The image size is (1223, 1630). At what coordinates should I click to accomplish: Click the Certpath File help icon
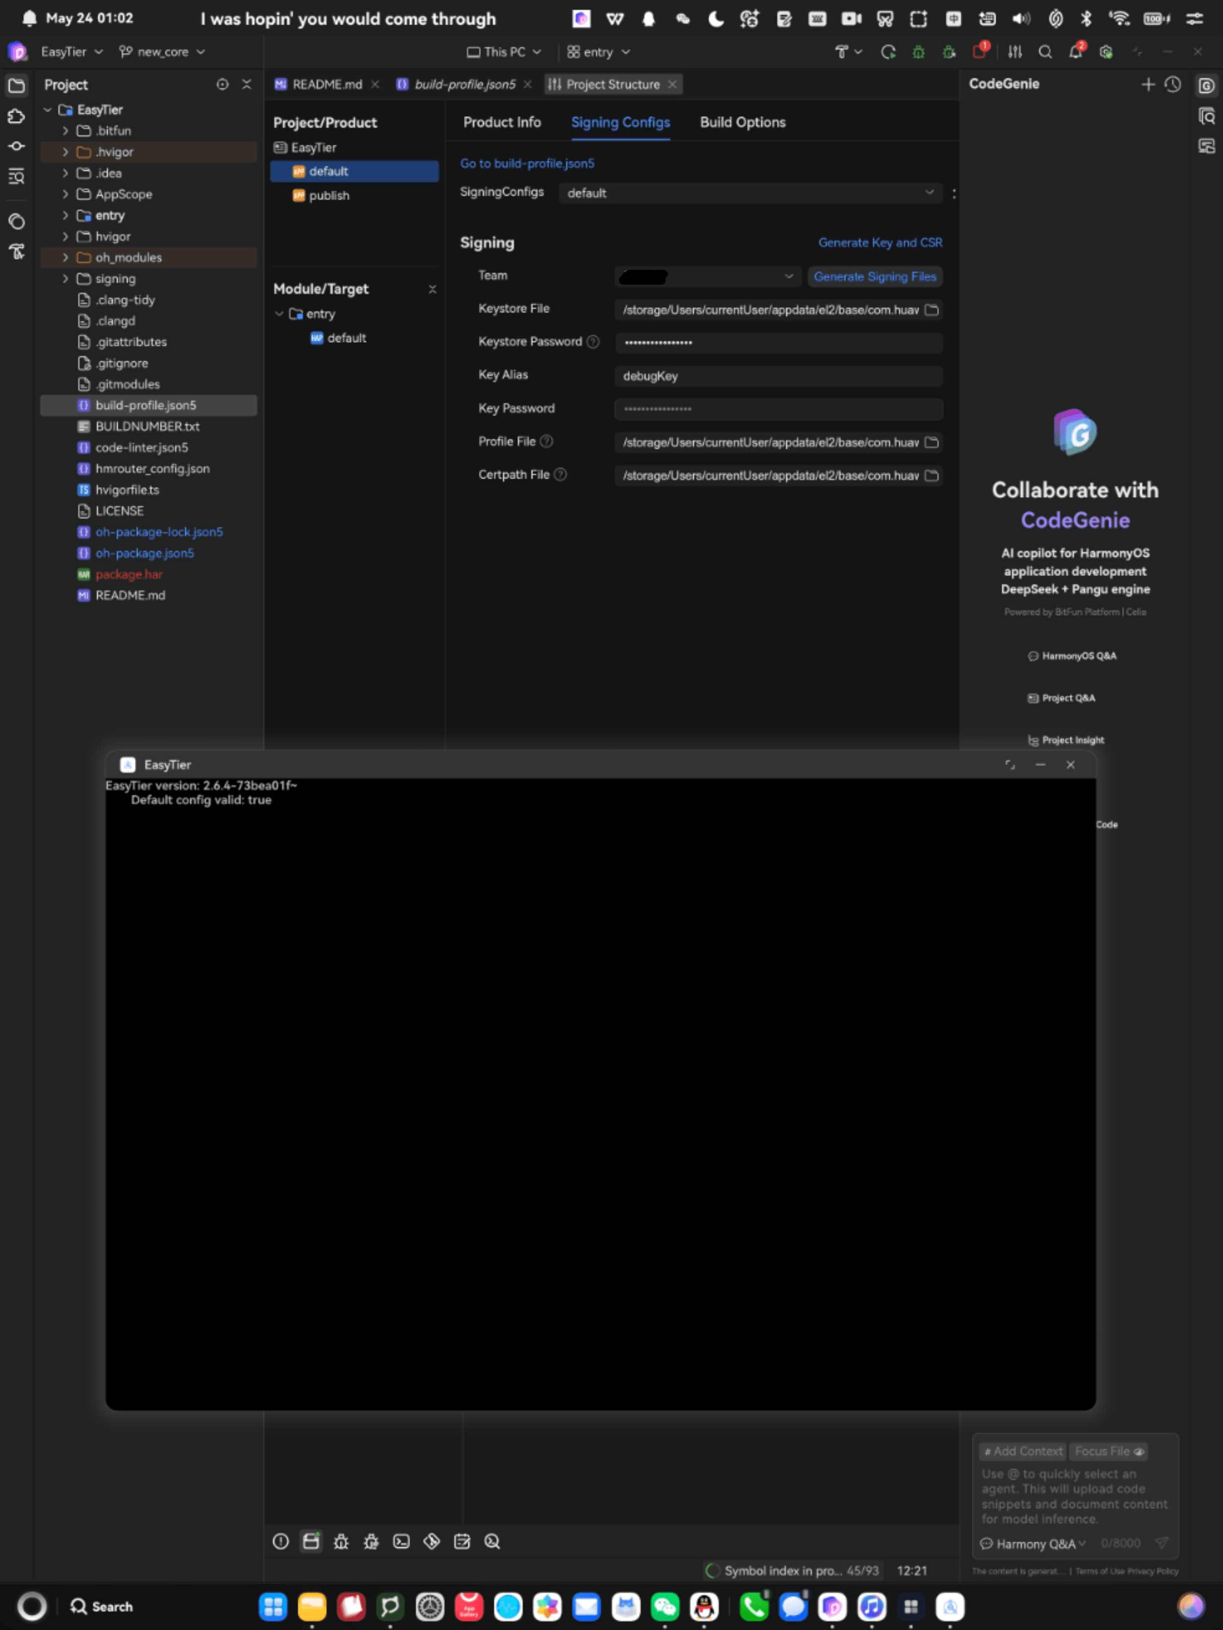coord(560,474)
